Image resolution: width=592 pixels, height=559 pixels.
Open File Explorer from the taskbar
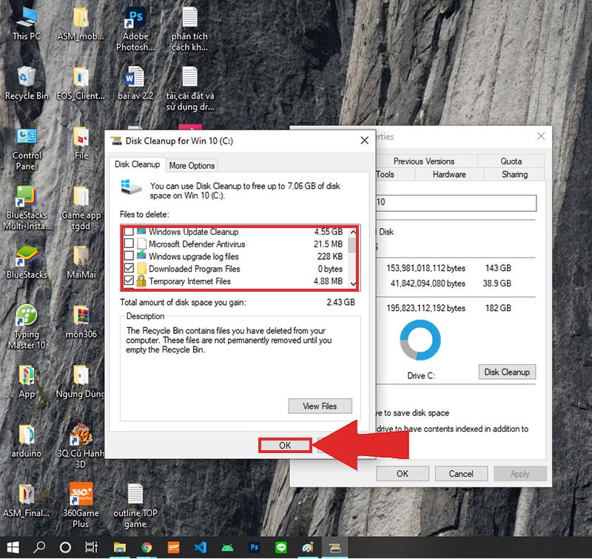(120, 548)
